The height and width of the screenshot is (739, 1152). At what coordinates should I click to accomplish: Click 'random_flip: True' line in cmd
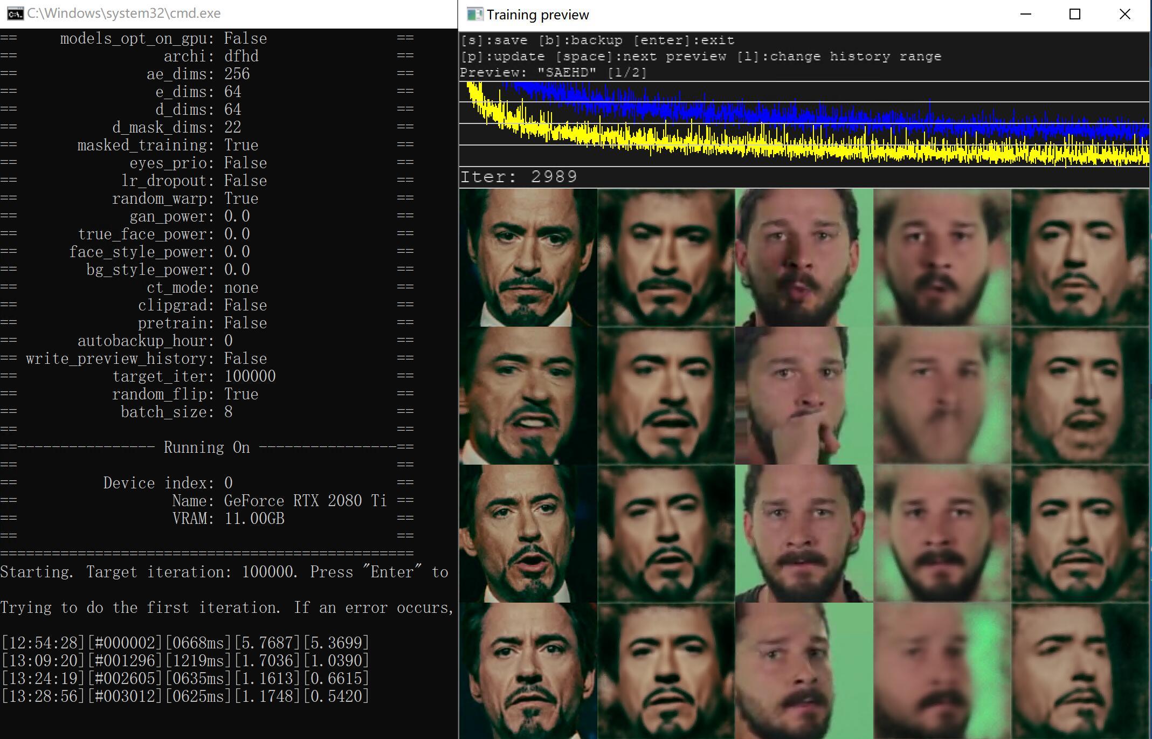[185, 394]
